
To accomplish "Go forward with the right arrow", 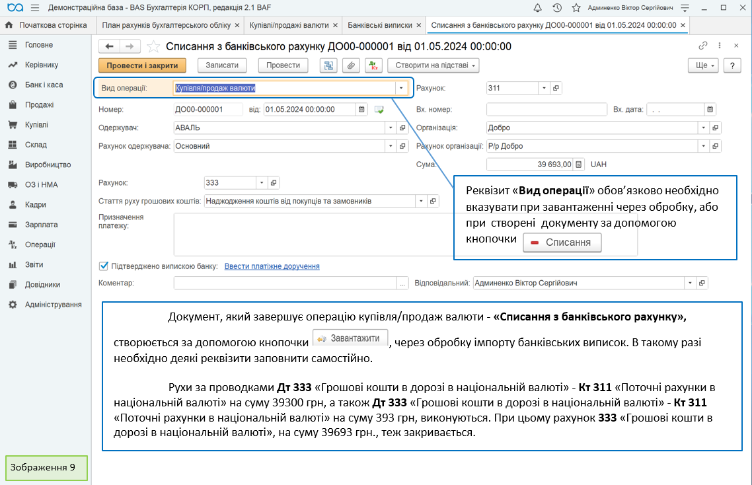I will coord(130,46).
